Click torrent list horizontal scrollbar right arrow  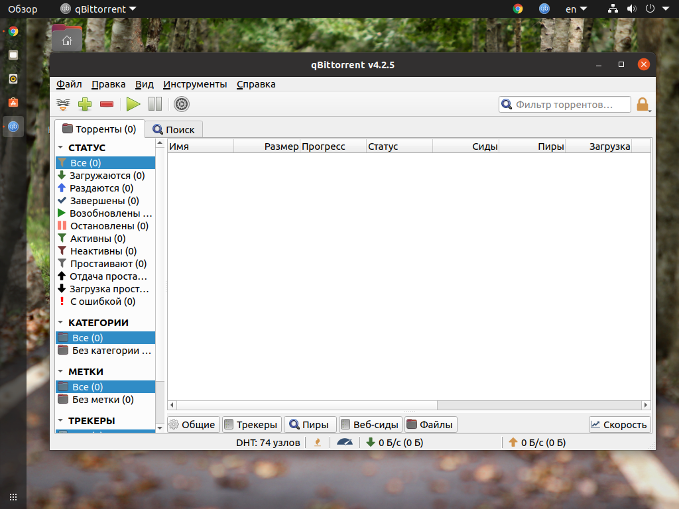pos(646,405)
